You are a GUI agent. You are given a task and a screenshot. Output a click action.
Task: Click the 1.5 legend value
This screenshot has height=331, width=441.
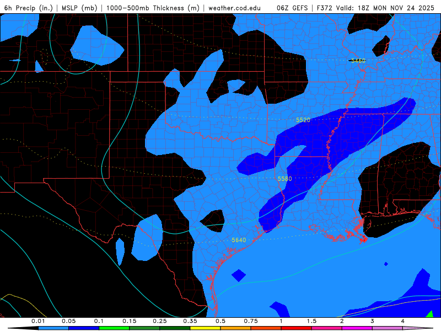311,321
